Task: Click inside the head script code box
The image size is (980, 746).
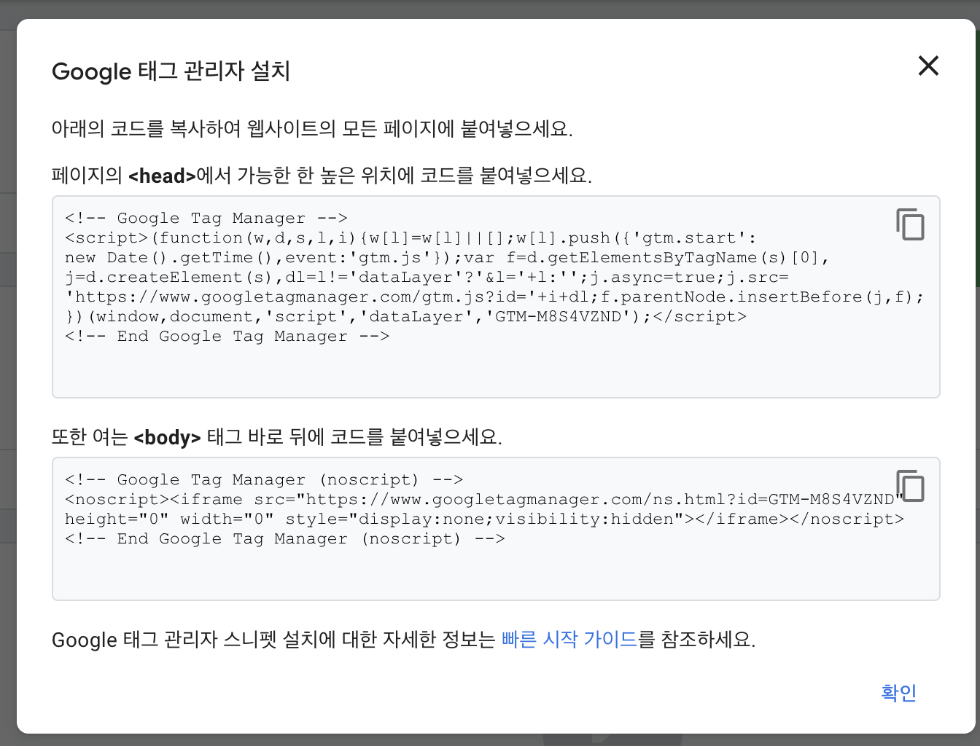Action: point(496,297)
